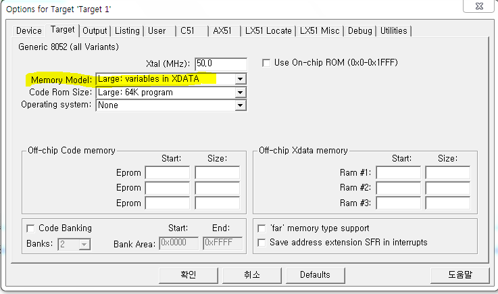This screenshot has height=294, width=498.
Task: Open the Listing tab
Action: (127, 31)
